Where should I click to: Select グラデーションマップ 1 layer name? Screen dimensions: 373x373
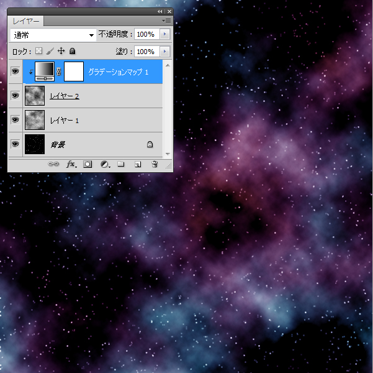pos(118,71)
